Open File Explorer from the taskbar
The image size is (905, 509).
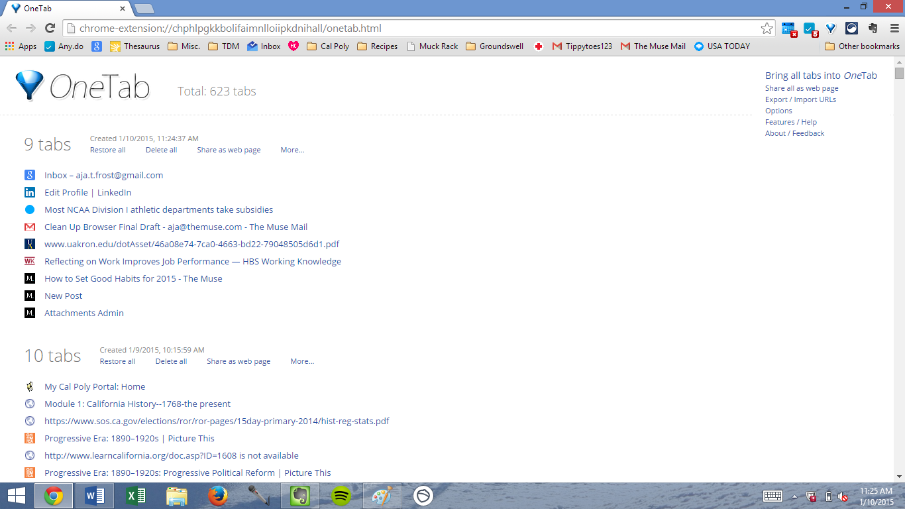[x=176, y=496]
